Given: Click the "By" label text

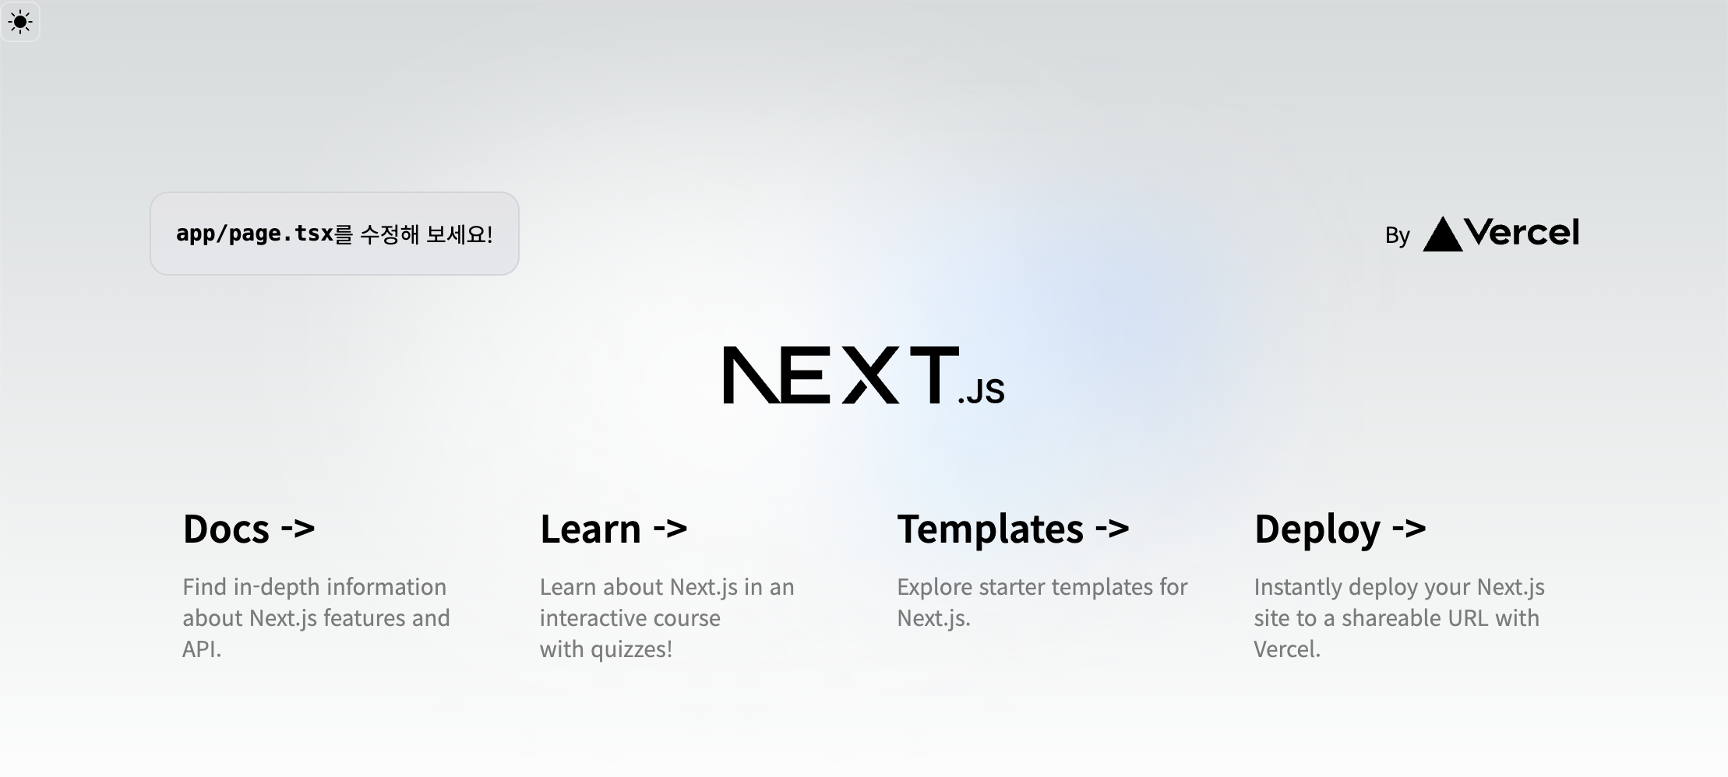Looking at the screenshot, I should pos(1398,236).
